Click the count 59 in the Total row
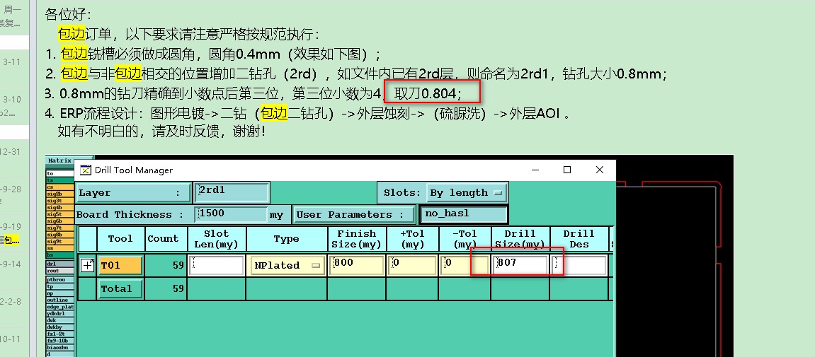The image size is (815, 357). tap(178, 288)
